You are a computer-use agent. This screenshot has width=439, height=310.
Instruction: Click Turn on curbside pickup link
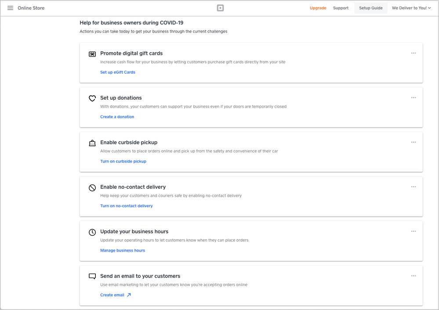coord(123,162)
